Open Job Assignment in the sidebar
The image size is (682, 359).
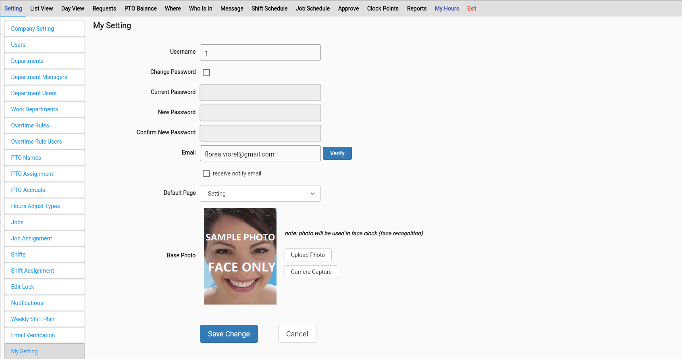tap(45, 238)
